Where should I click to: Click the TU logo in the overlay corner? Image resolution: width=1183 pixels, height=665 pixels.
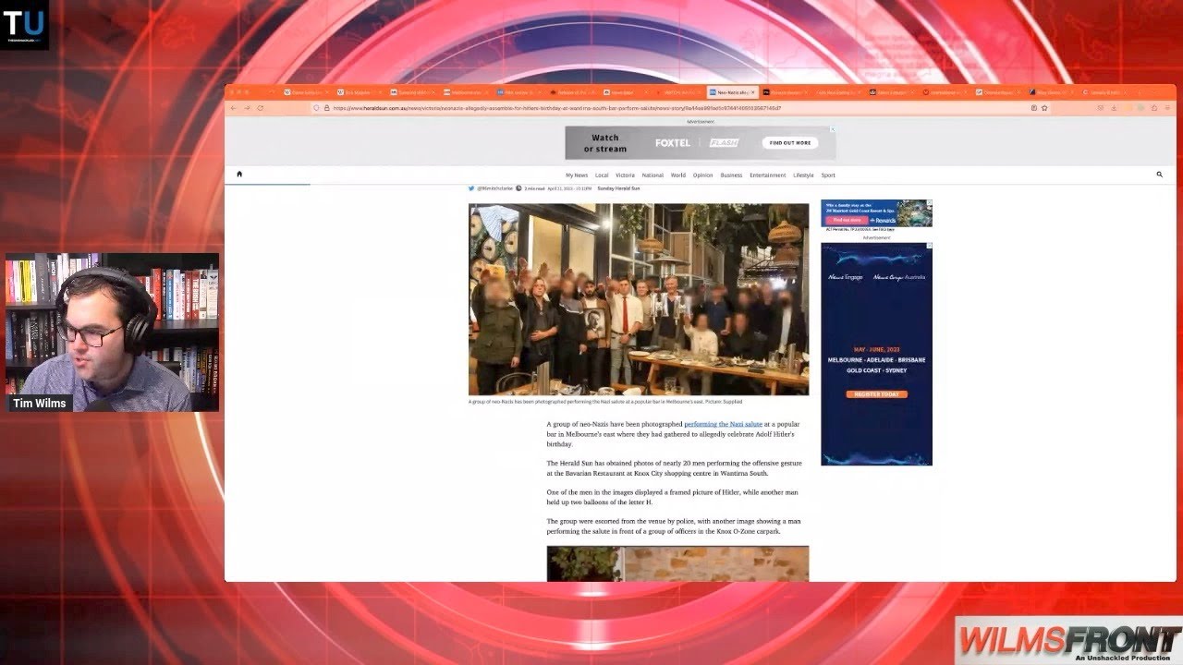pyautogui.click(x=24, y=25)
